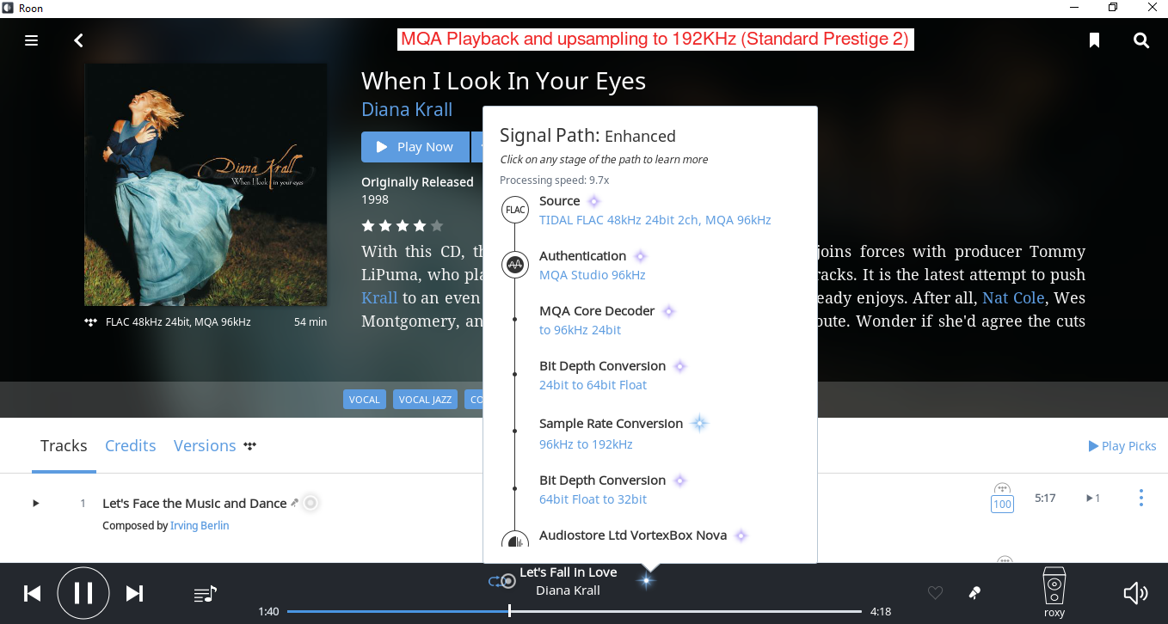Click the TIDAL icon beside Versions tab
The width and height of the screenshot is (1168, 624).
click(x=250, y=446)
